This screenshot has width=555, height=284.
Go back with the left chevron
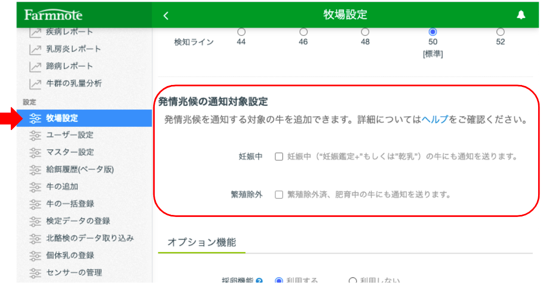click(x=166, y=15)
